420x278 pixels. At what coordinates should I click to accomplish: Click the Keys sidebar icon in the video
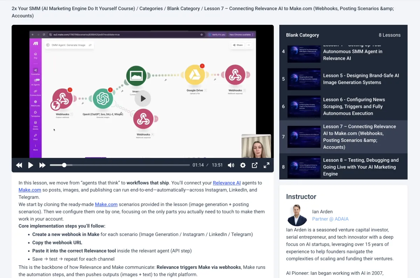(35, 136)
